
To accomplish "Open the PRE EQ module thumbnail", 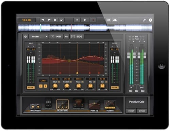I will 49,104.
